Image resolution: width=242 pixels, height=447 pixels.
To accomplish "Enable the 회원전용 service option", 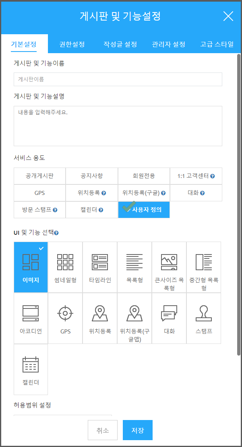I will (x=144, y=176).
